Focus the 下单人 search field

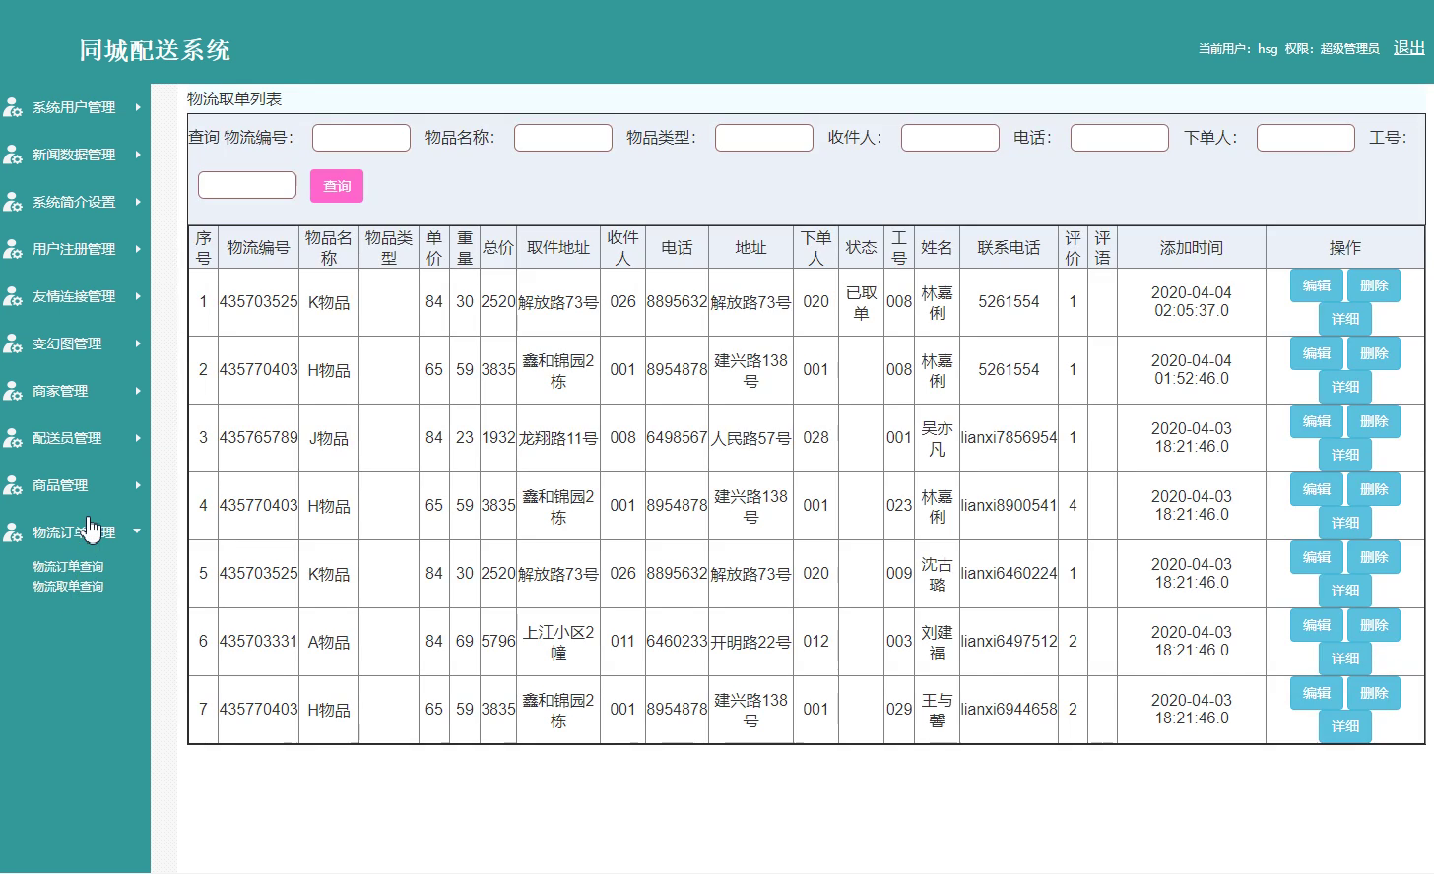coord(1306,138)
